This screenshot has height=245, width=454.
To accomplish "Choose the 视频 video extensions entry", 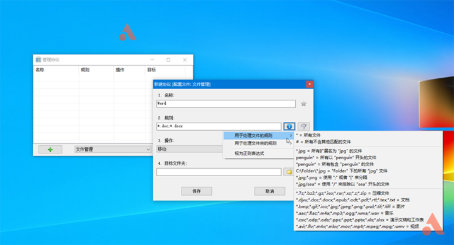I will point(368,227).
